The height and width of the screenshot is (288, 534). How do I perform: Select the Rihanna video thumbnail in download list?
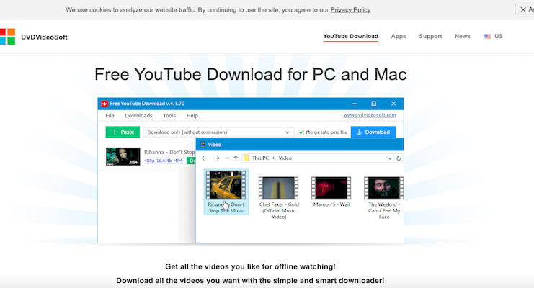tap(123, 156)
